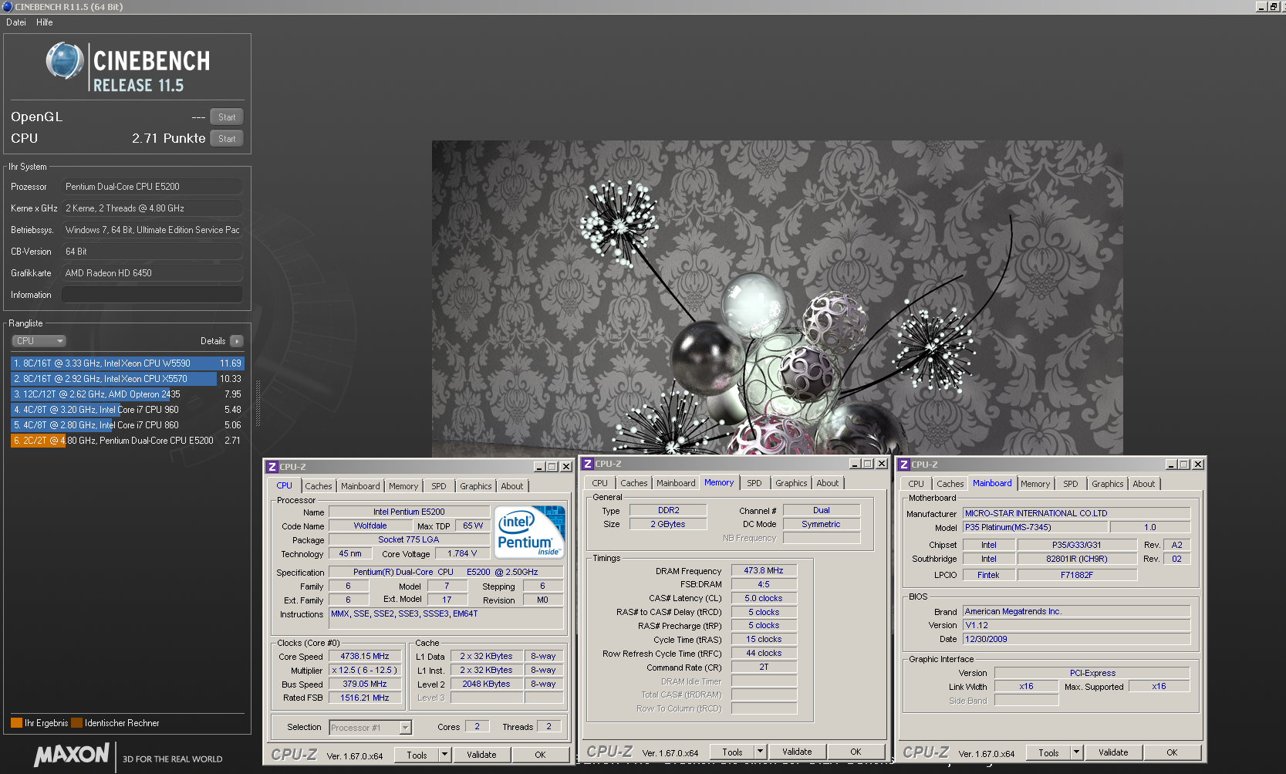
Task: Open the Datei menu
Action: pyautogui.click(x=16, y=22)
